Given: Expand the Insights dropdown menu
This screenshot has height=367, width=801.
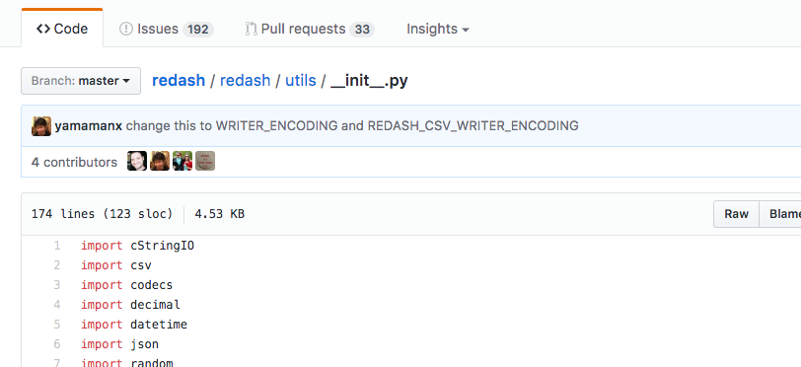Looking at the screenshot, I should pyautogui.click(x=438, y=30).
